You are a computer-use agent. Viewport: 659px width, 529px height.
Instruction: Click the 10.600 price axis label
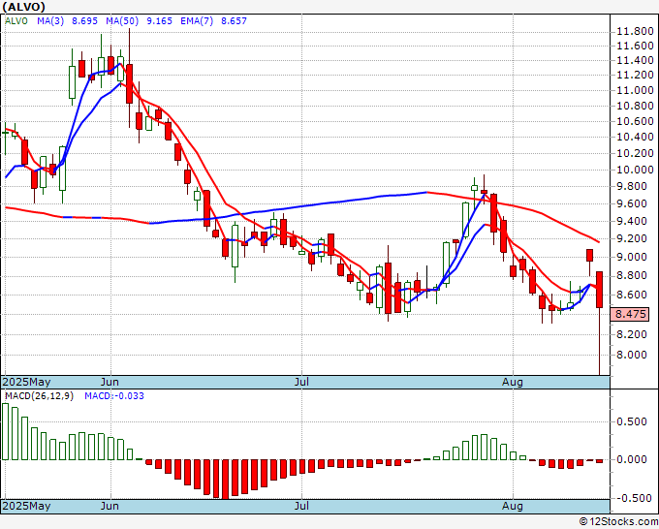(x=635, y=121)
